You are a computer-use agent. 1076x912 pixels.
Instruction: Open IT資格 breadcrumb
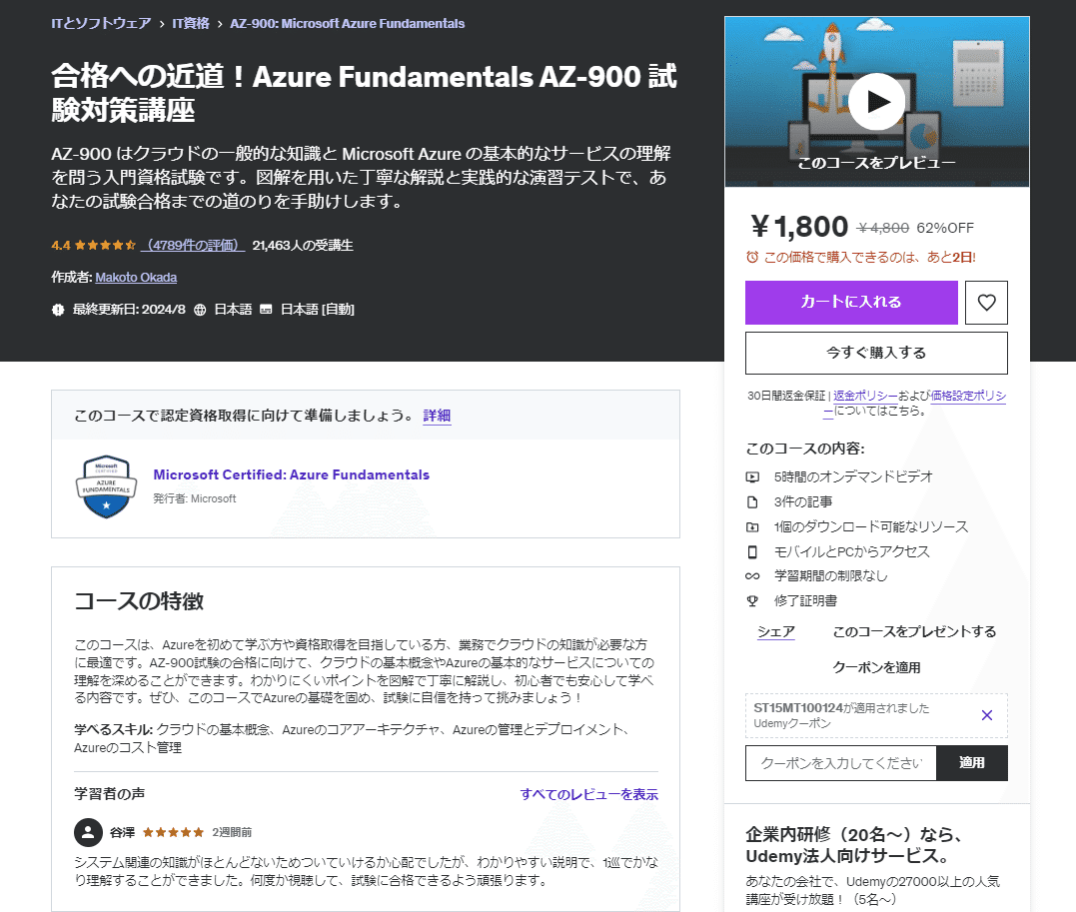tap(191, 23)
